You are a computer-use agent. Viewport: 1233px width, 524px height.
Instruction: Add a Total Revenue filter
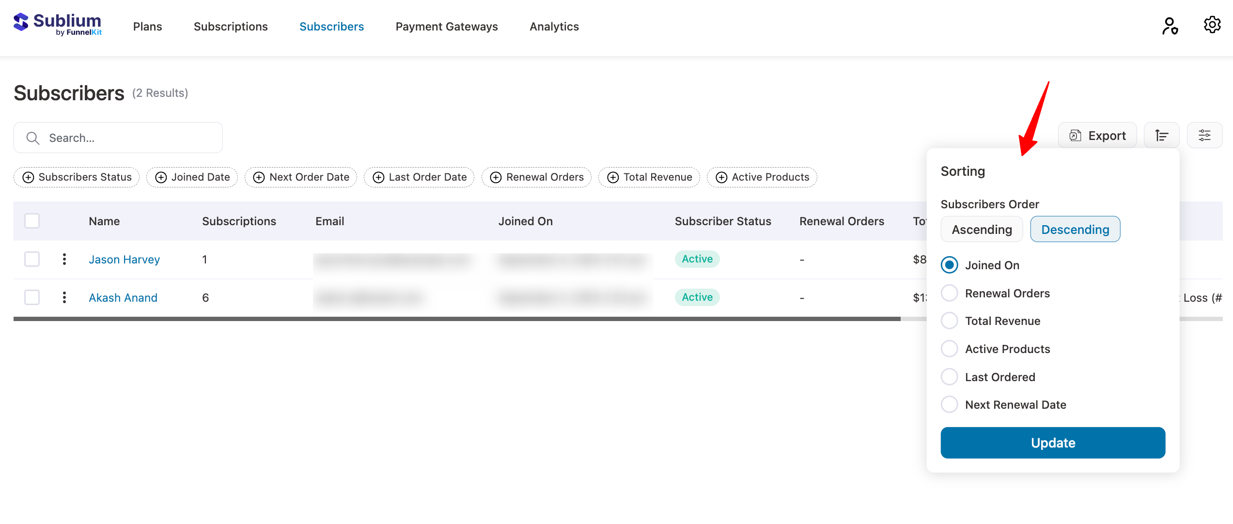[x=649, y=177]
